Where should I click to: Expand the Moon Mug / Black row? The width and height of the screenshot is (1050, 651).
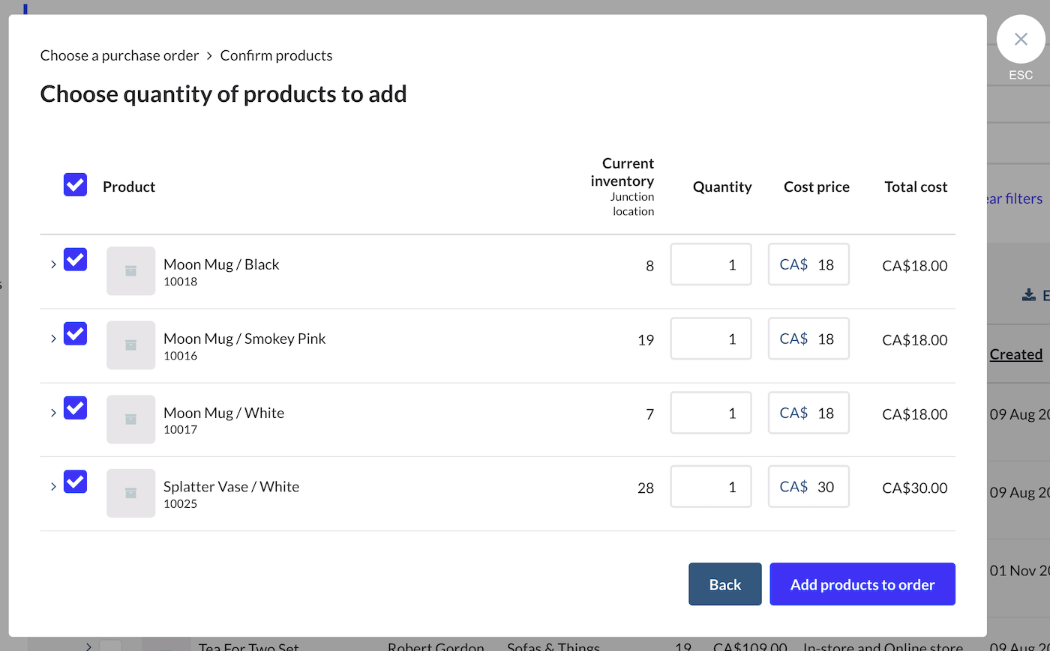[x=53, y=264]
